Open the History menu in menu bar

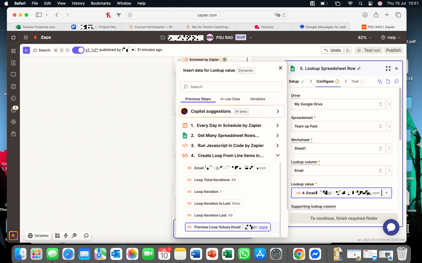click(78, 3)
